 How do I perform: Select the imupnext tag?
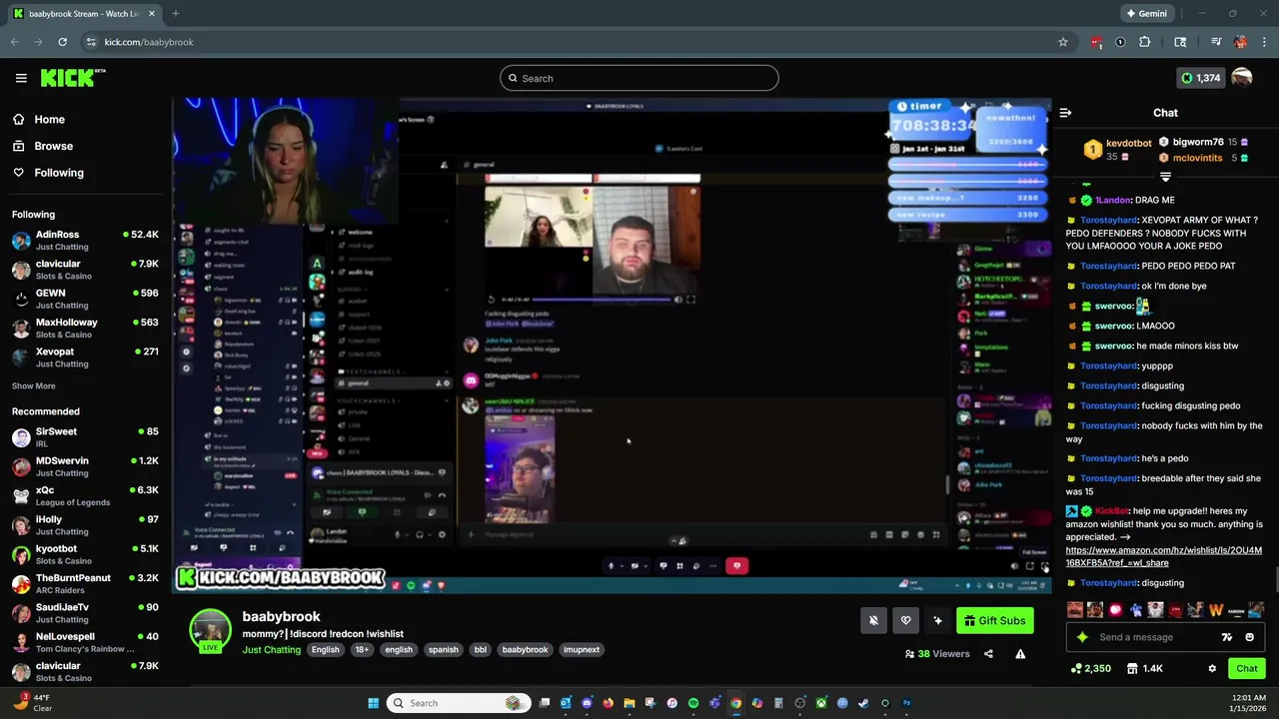(582, 650)
